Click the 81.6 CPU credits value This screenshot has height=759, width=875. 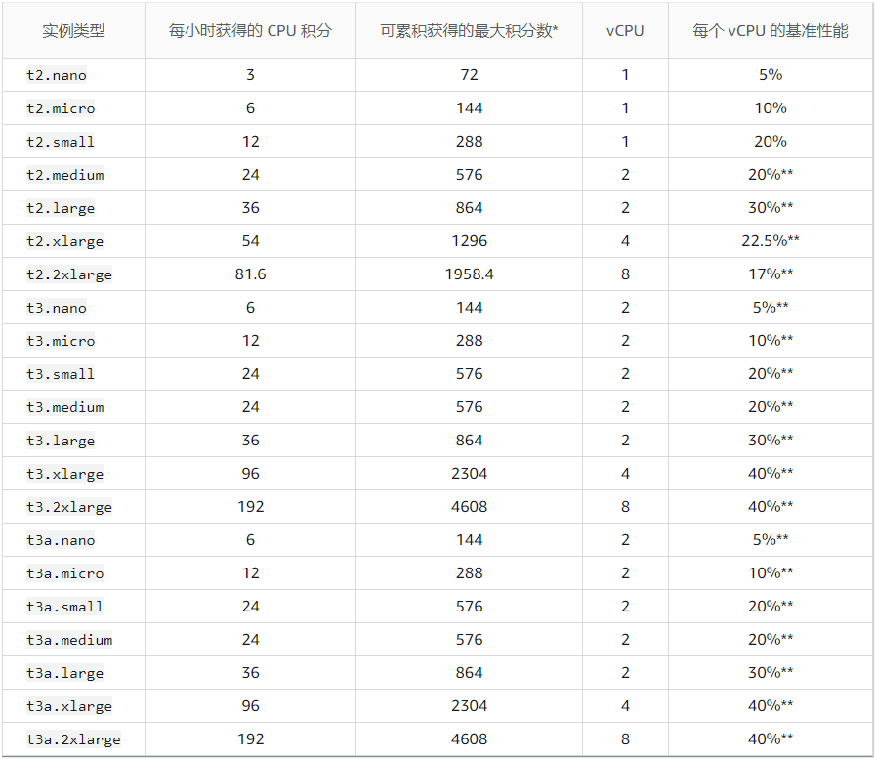250,274
